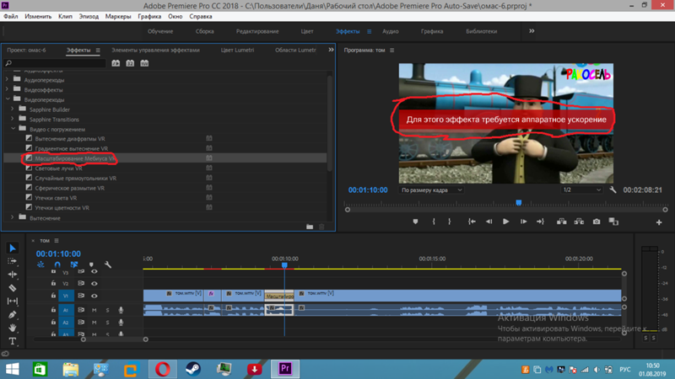Select the Ripple Edit tool
The width and height of the screenshot is (675, 379).
point(13,275)
